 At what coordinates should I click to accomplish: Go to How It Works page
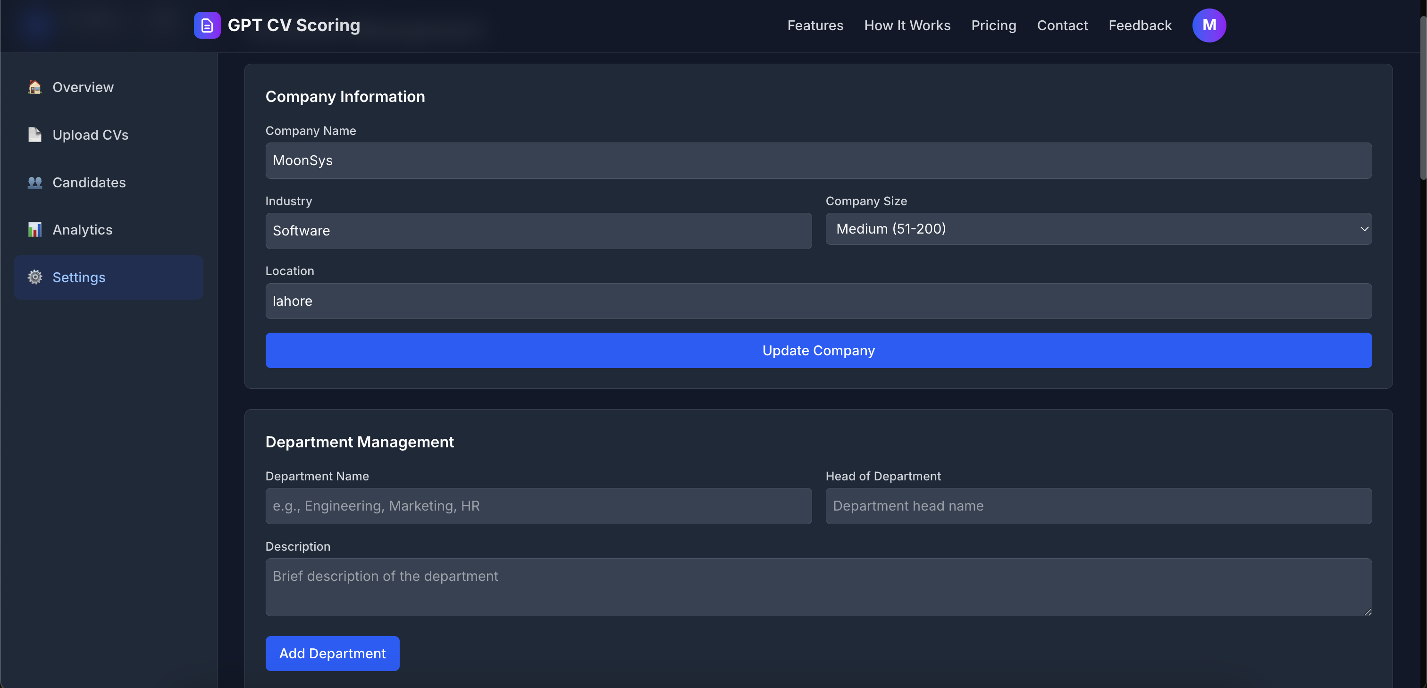coord(907,25)
